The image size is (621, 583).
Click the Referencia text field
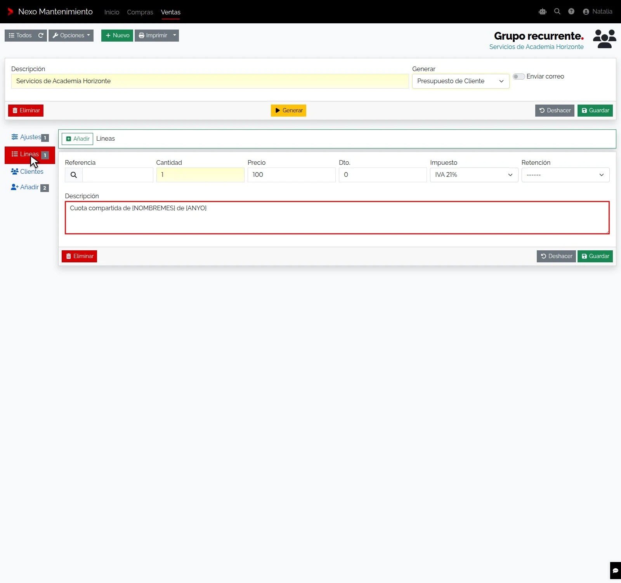click(x=118, y=175)
